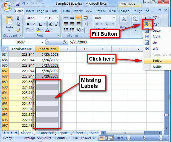
Task: Align text to the top
Action: click(x=66, y=18)
